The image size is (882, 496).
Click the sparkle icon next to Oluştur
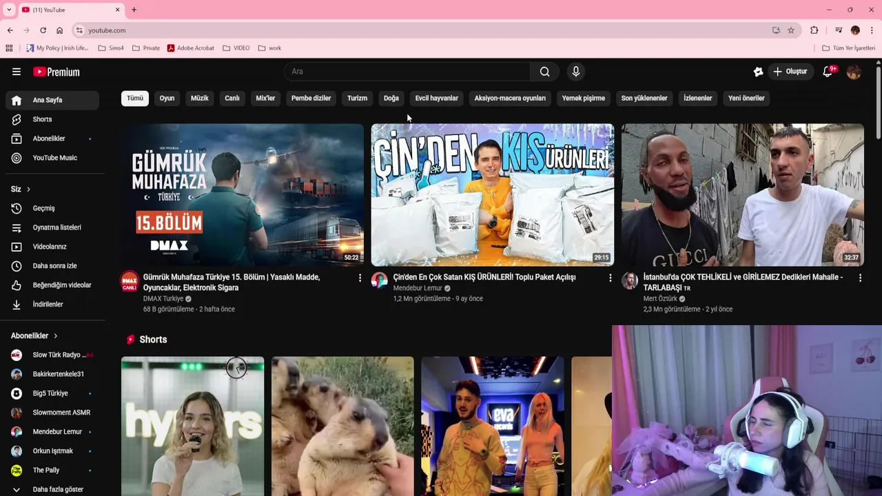[x=758, y=72]
